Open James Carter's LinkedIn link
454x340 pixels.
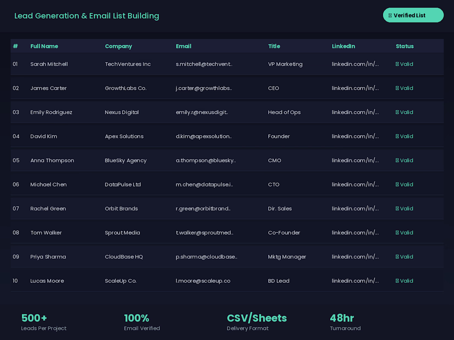(x=355, y=88)
